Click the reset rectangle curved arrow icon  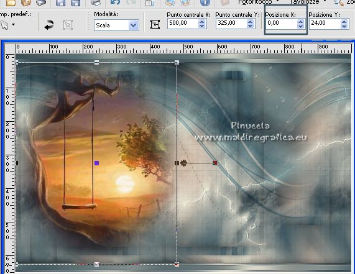[49, 25]
